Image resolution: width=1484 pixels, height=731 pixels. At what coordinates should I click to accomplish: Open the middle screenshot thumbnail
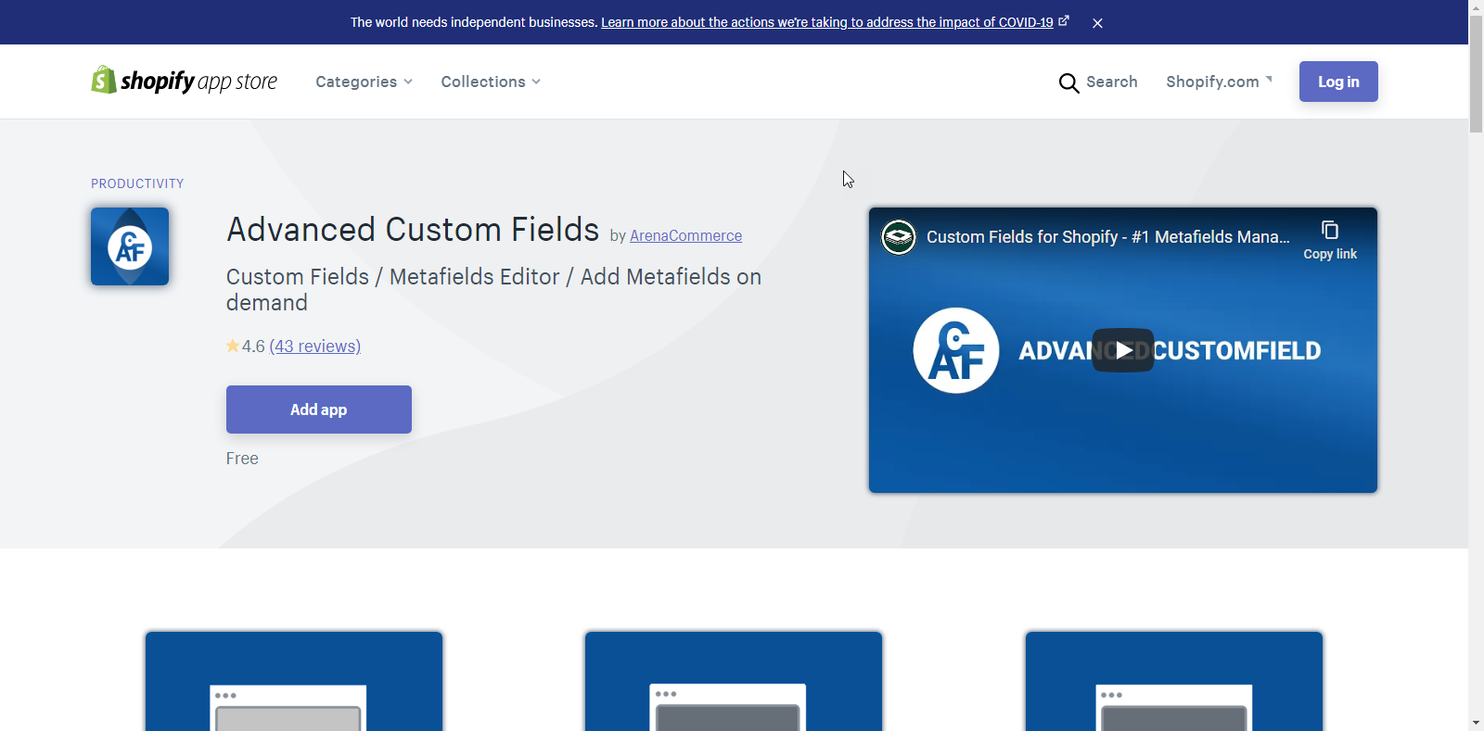[734, 681]
